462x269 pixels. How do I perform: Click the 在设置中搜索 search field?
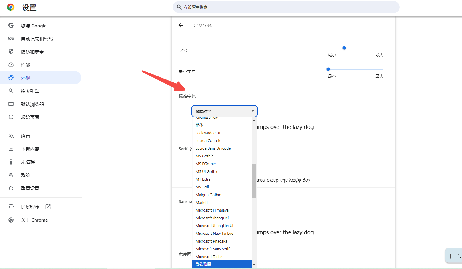click(x=286, y=7)
